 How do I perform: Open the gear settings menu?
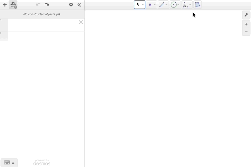pyautogui.click(x=71, y=5)
